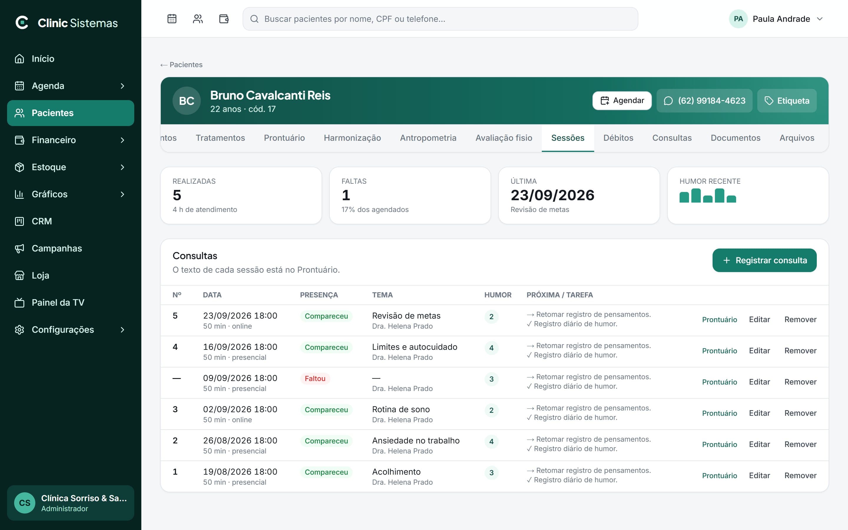Edit the 16/09/2026 session
848x530 pixels.
tap(759, 350)
